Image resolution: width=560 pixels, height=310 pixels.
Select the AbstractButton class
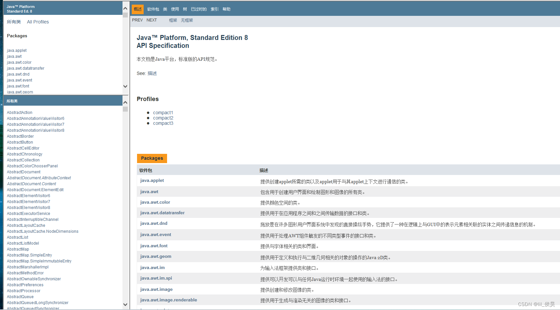coord(20,142)
